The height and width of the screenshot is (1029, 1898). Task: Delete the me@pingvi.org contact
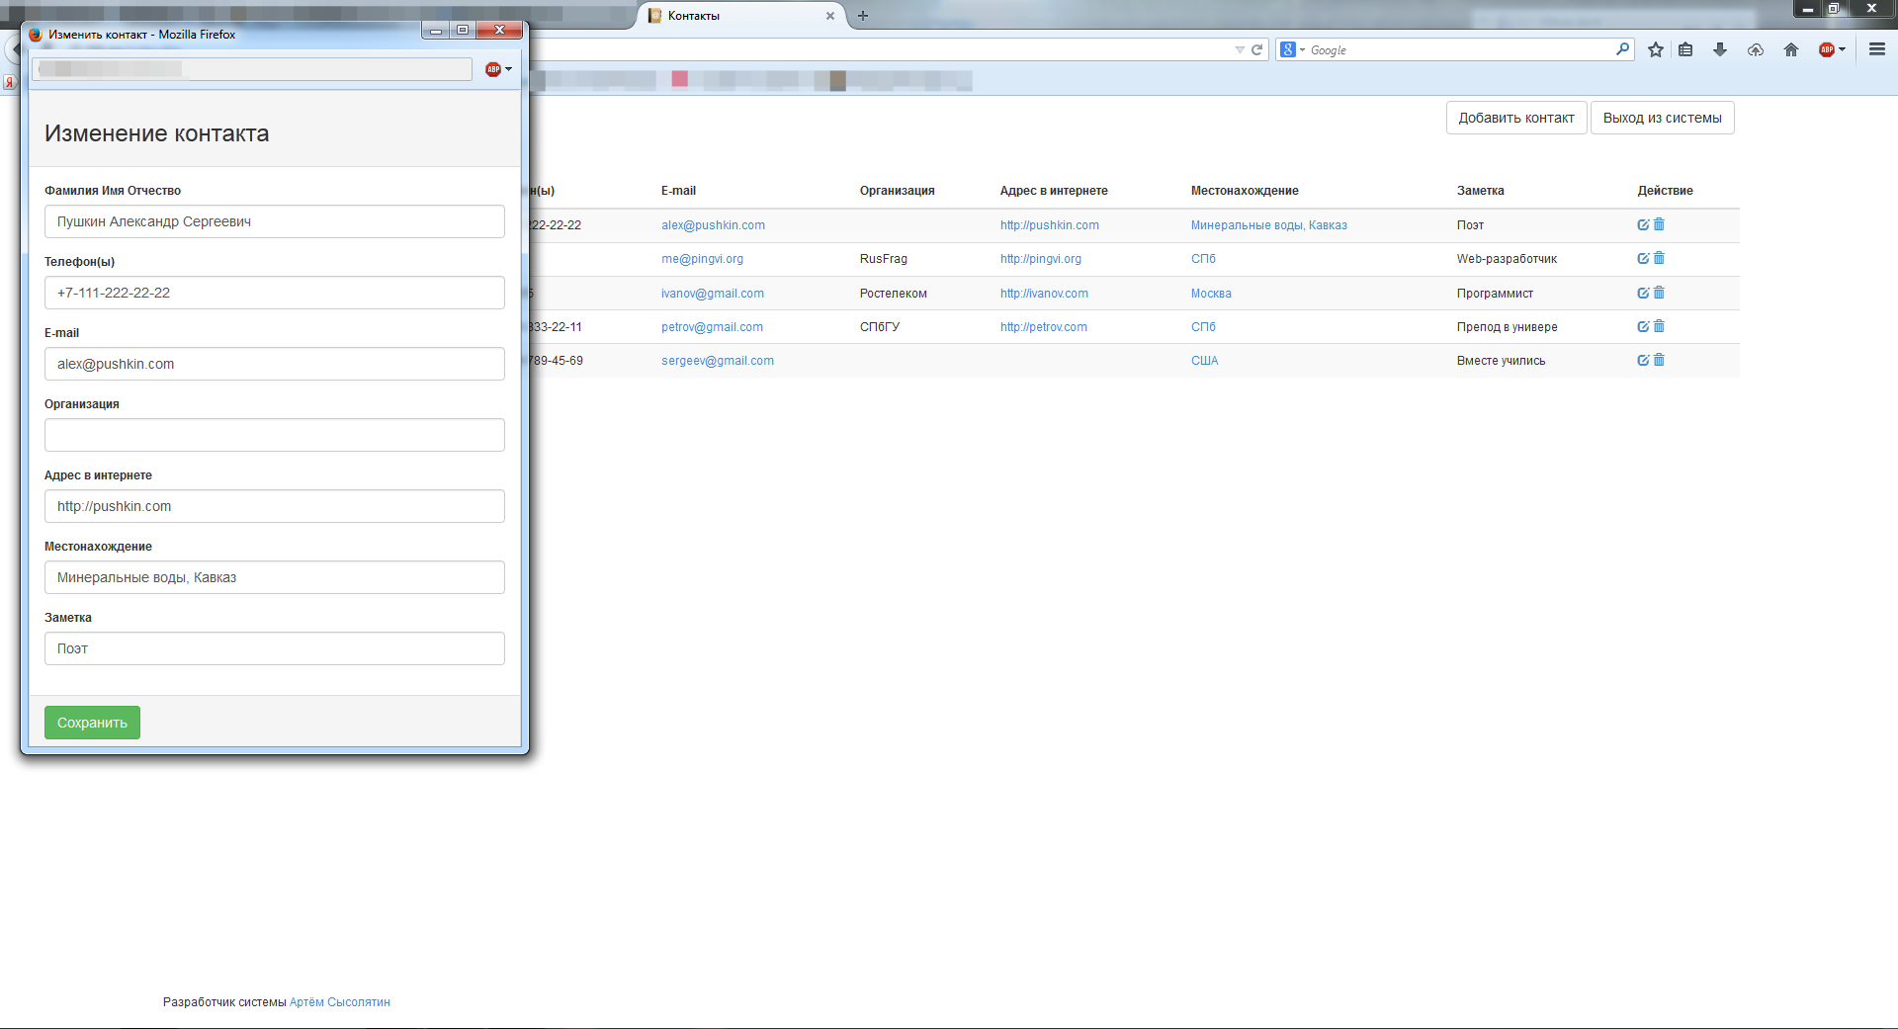1659,258
